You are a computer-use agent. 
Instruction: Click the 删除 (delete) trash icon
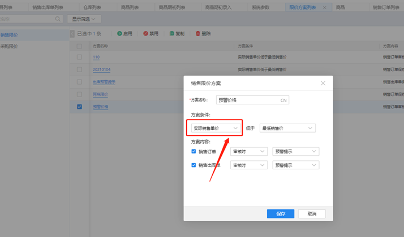point(197,34)
